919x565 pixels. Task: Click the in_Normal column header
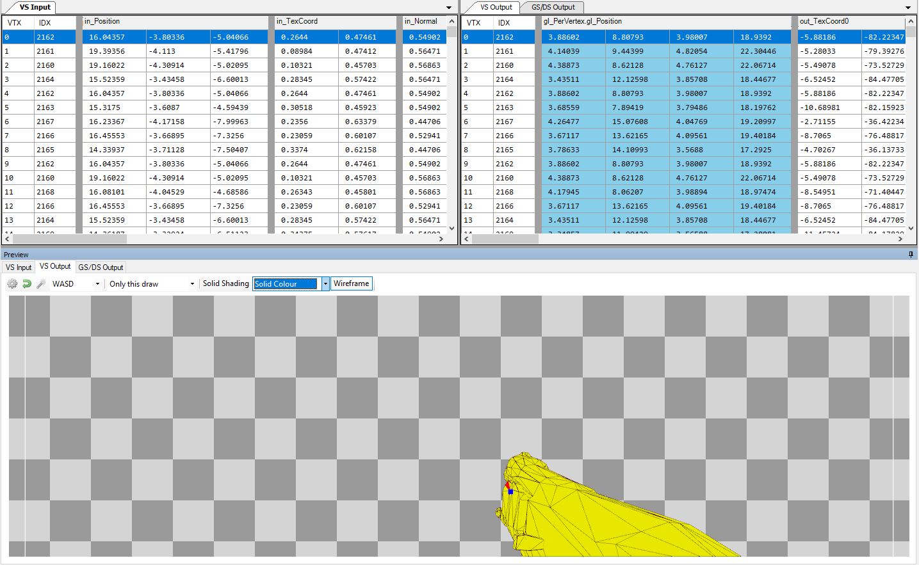click(x=424, y=21)
